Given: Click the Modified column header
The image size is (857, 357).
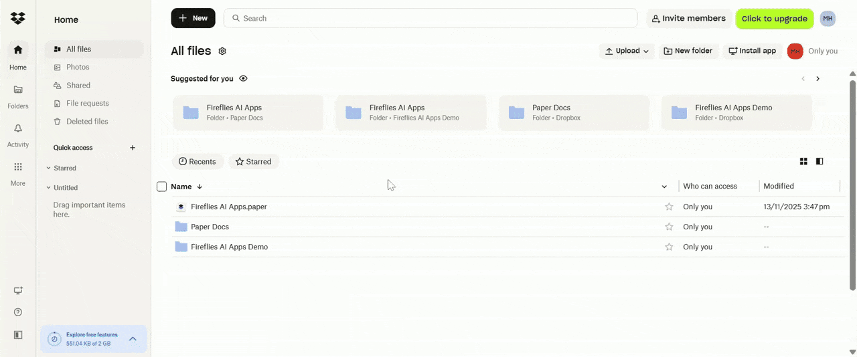Looking at the screenshot, I should click(779, 187).
